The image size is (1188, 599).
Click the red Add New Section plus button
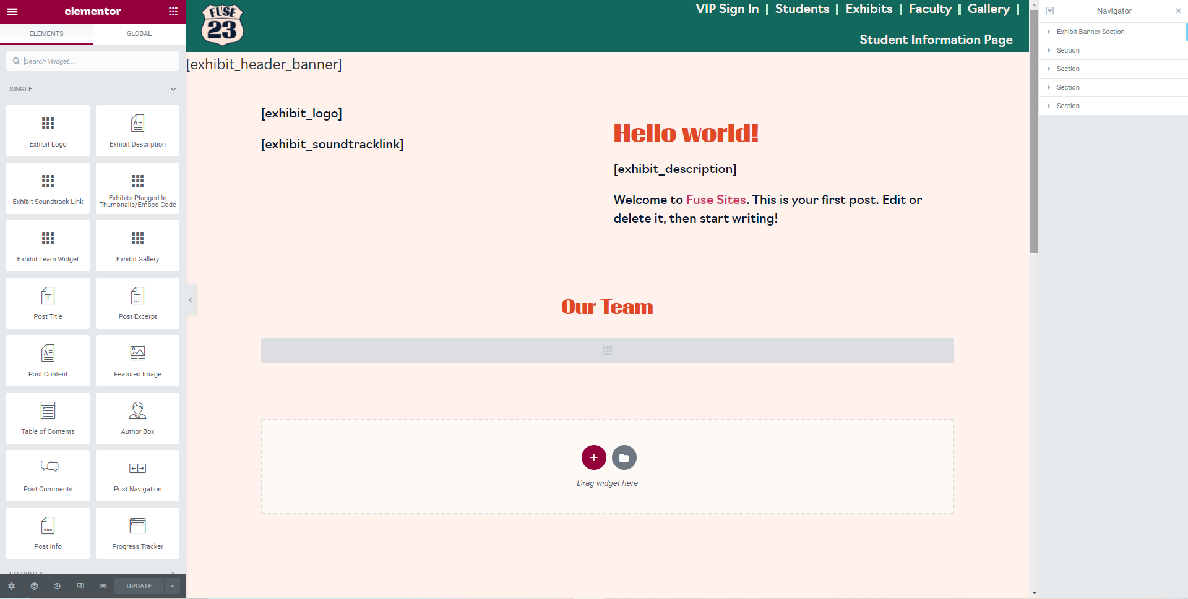tap(593, 457)
